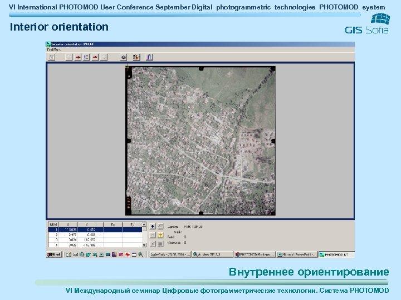The image size is (401, 300).
Task: Switch to Microsoft PowerPoint taskbar window
Action: tap(297, 254)
